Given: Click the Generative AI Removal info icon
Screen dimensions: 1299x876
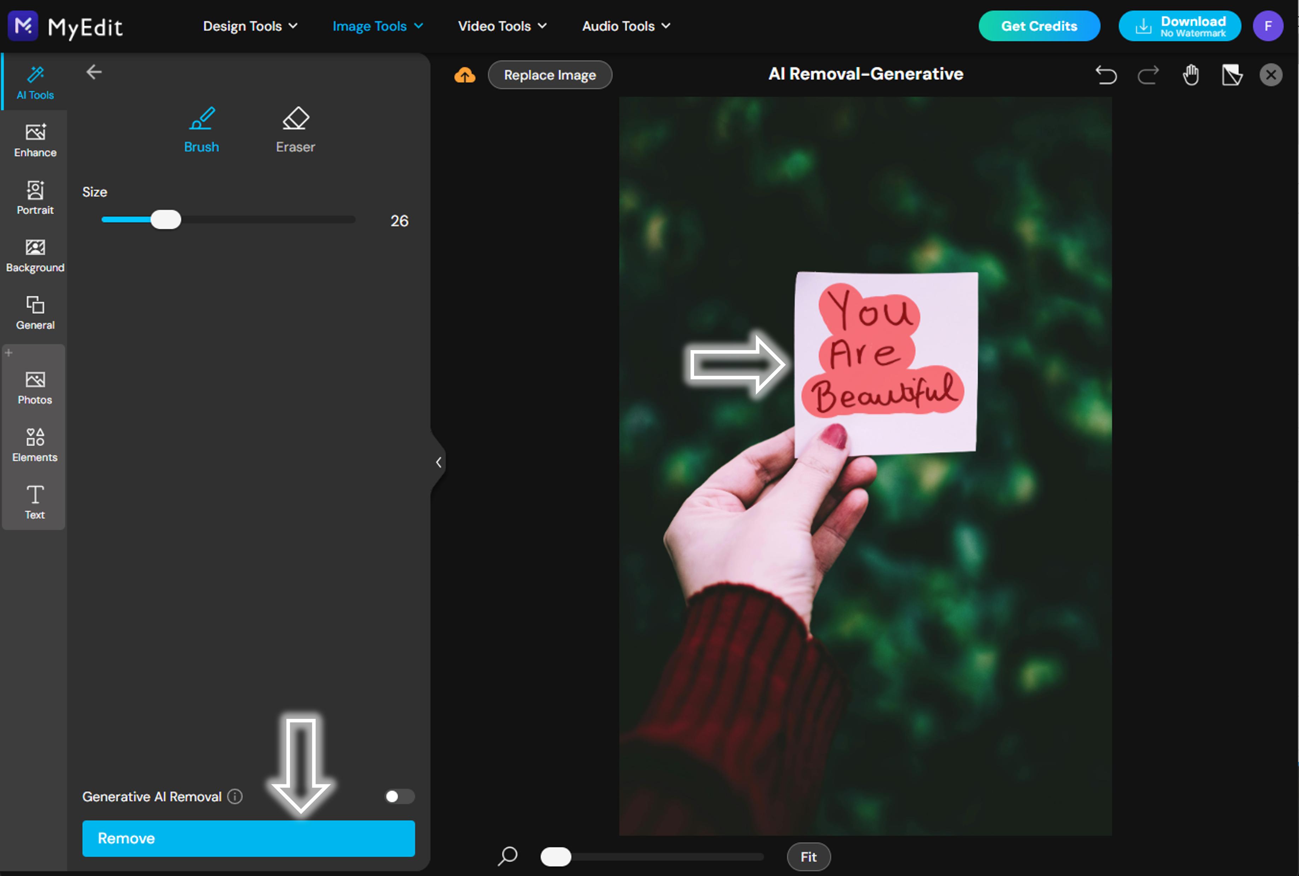Looking at the screenshot, I should (235, 796).
